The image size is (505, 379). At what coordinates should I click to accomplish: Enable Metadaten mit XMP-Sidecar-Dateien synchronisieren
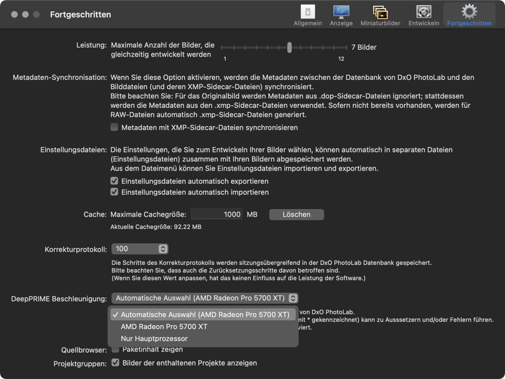pyautogui.click(x=114, y=127)
